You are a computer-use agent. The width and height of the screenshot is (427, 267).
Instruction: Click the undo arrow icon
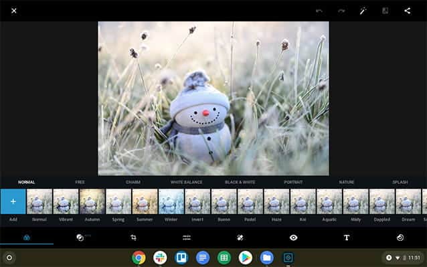pos(319,11)
